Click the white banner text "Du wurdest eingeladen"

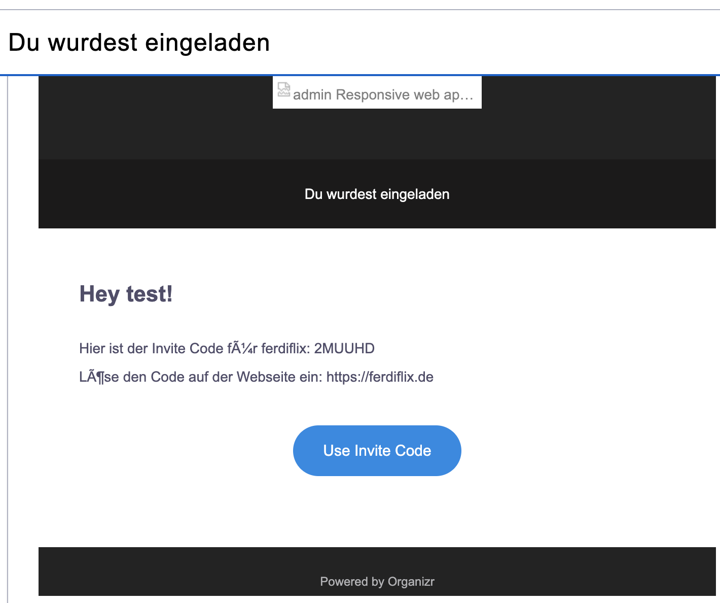pos(377,194)
